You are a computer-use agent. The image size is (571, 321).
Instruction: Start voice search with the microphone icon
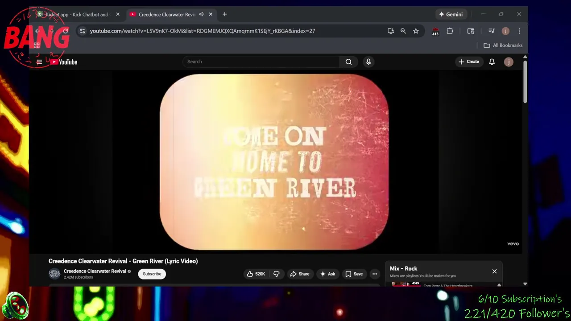point(368,62)
